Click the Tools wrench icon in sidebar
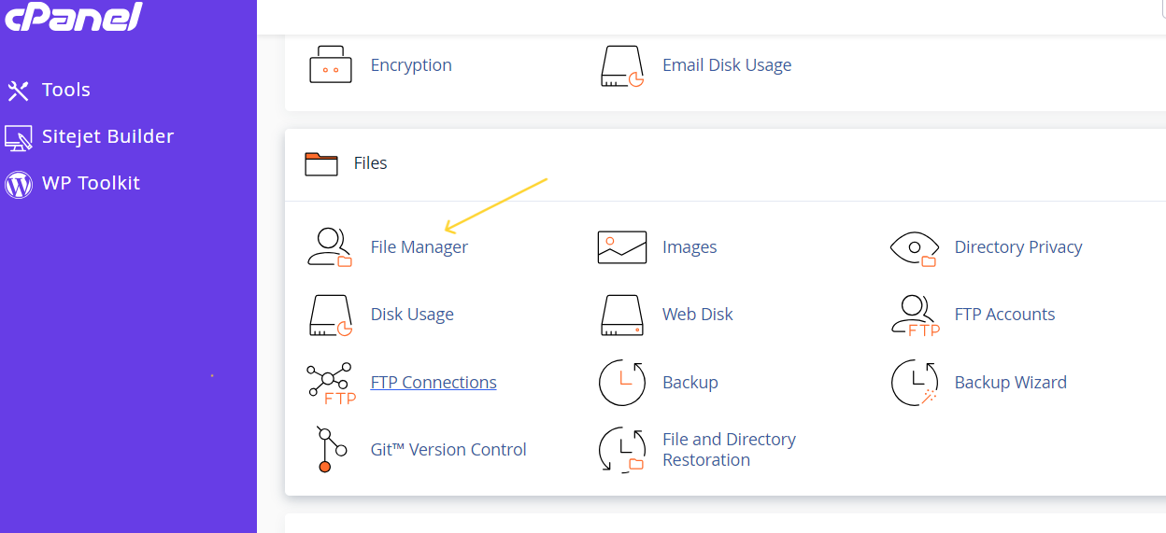The width and height of the screenshot is (1166, 533). pyautogui.click(x=19, y=91)
